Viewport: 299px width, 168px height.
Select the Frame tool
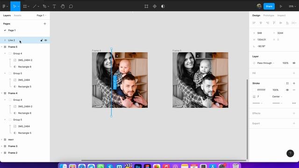25,6
